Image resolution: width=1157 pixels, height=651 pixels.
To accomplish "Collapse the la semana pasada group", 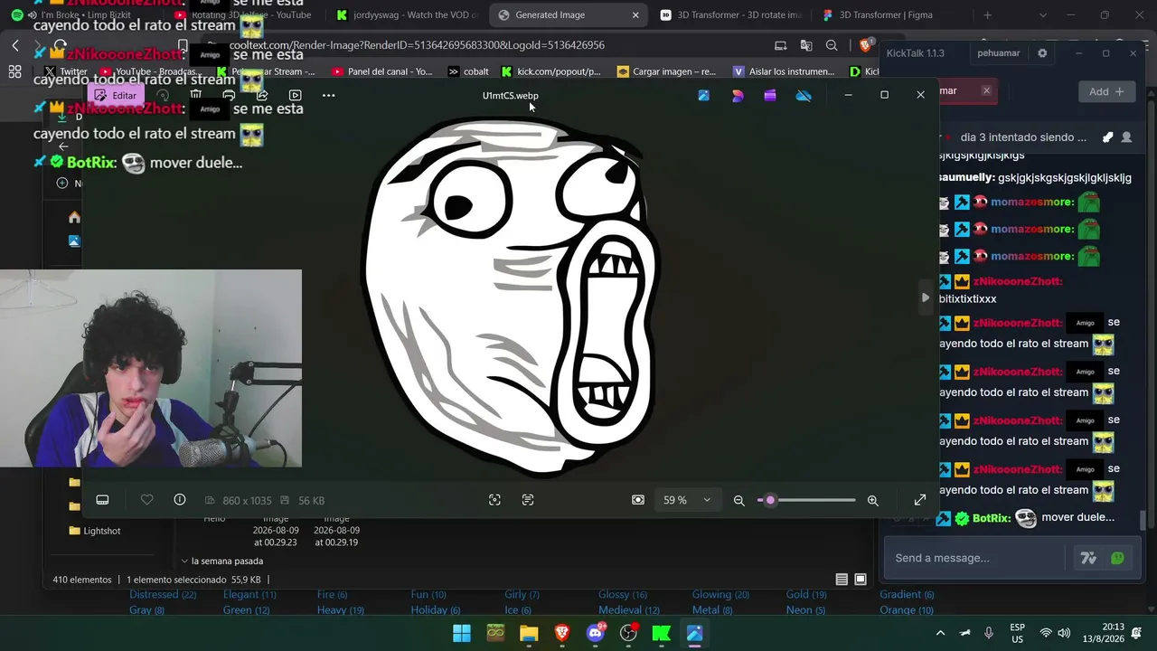I will (x=184, y=561).
